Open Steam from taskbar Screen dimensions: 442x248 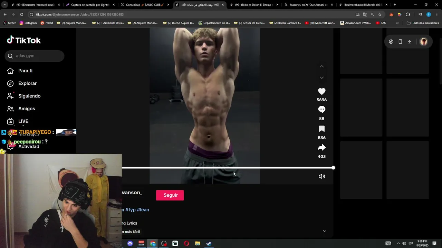[x=209, y=244]
